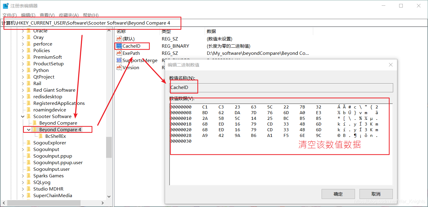
Task: Click the ExePath string value icon
Action: (119, 53)
